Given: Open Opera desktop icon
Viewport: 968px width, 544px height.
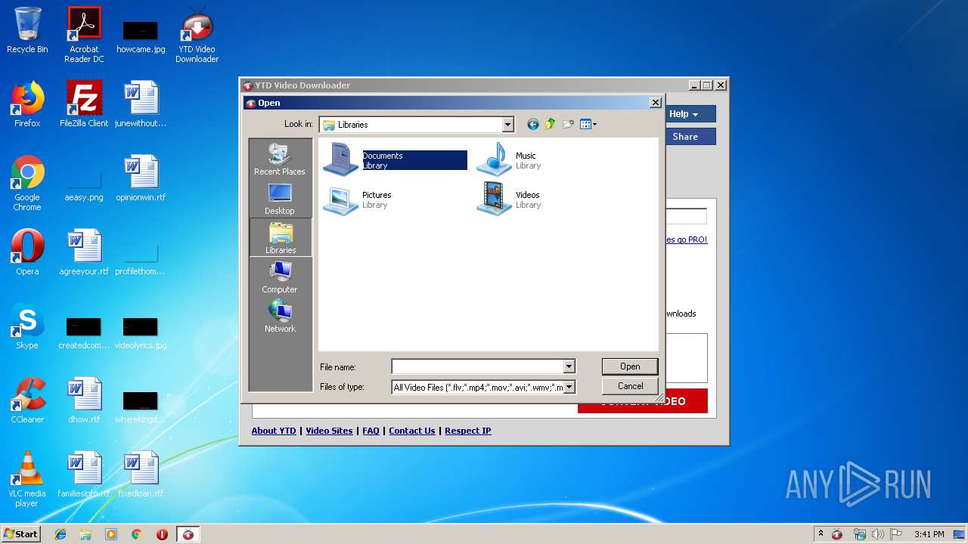Looking at the screenshot, I should 27,252.
